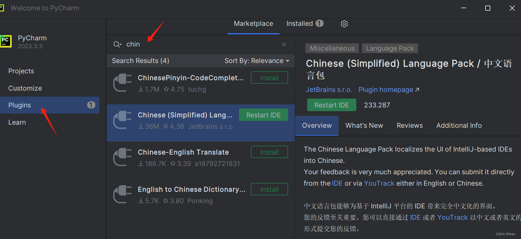Image resolution: width=521 pixels, height=239 pixels.
Task: Click the Plugins update count badge
Action: pyautogui.click(x=91, y=105)
